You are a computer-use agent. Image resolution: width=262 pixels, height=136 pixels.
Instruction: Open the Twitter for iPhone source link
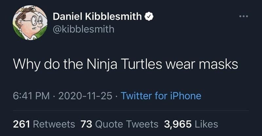161,96
